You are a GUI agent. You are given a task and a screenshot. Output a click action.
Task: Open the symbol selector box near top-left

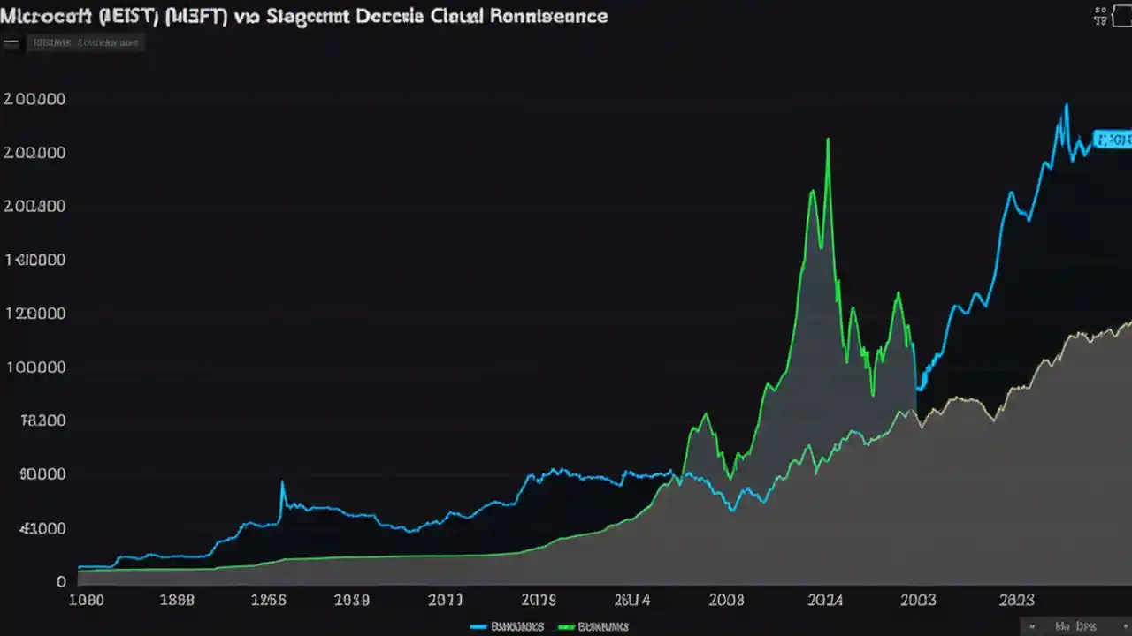(x=85, y=42)
